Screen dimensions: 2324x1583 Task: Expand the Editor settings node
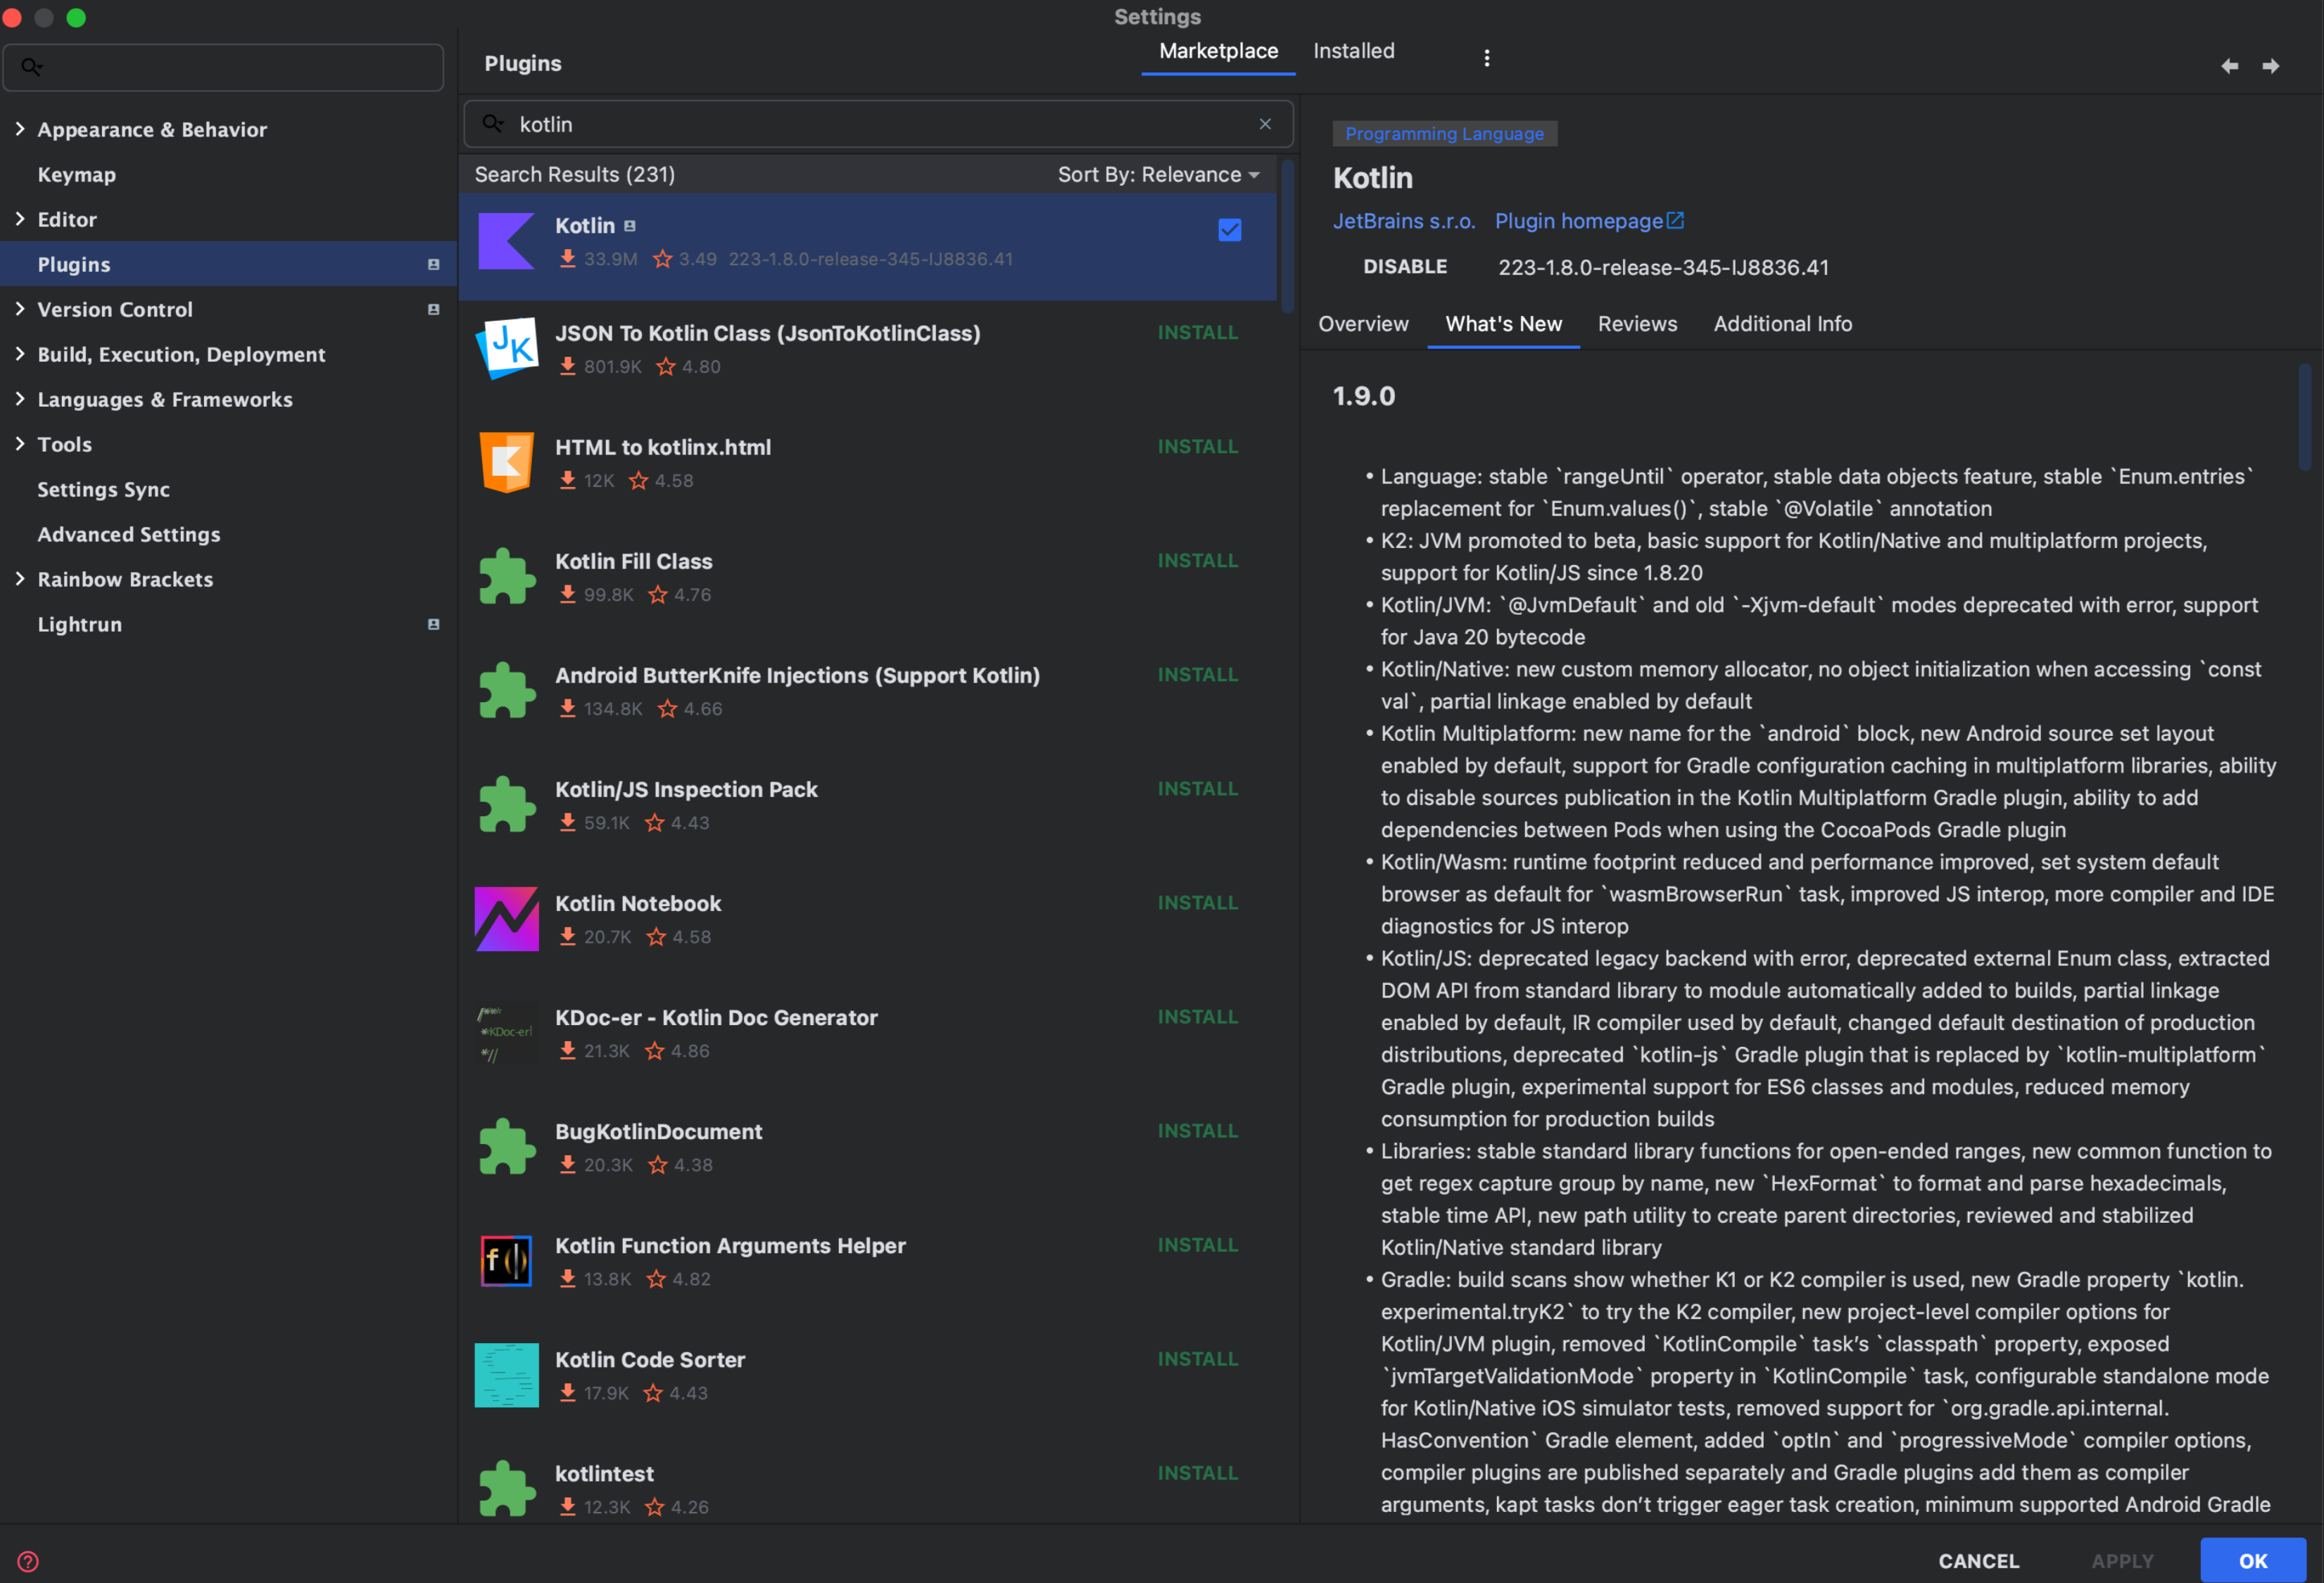[x=20, y=219]
